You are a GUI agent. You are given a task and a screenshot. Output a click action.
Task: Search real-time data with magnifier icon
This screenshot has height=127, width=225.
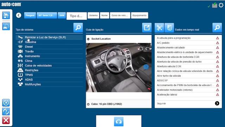point(217,28)
